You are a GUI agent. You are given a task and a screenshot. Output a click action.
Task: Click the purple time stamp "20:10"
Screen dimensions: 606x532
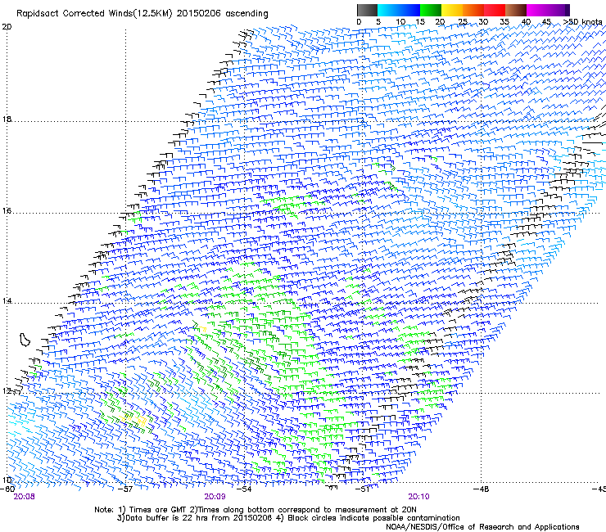418,497
